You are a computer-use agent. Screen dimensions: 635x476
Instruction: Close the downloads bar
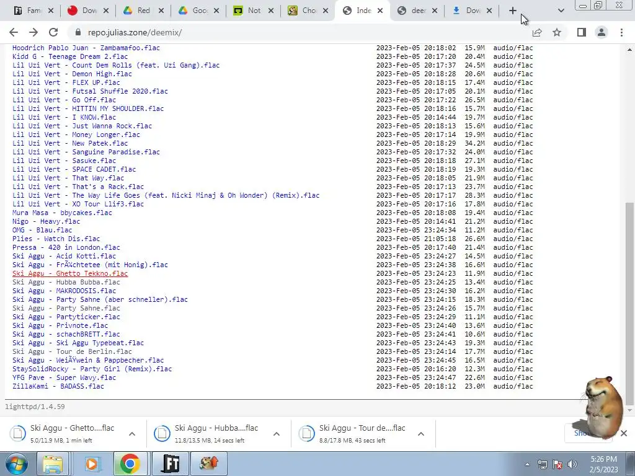click(x=624, y=433)
